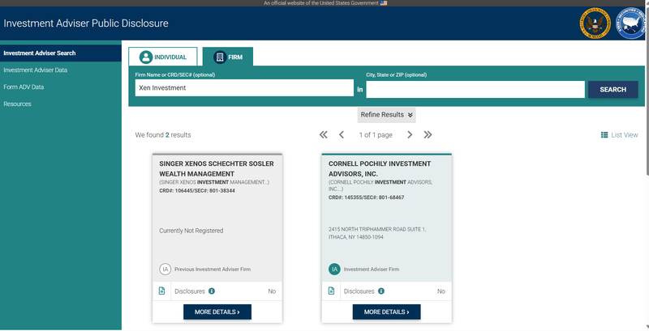Click Disclosures info icon on Cornell Pochily card

point(381,291)
